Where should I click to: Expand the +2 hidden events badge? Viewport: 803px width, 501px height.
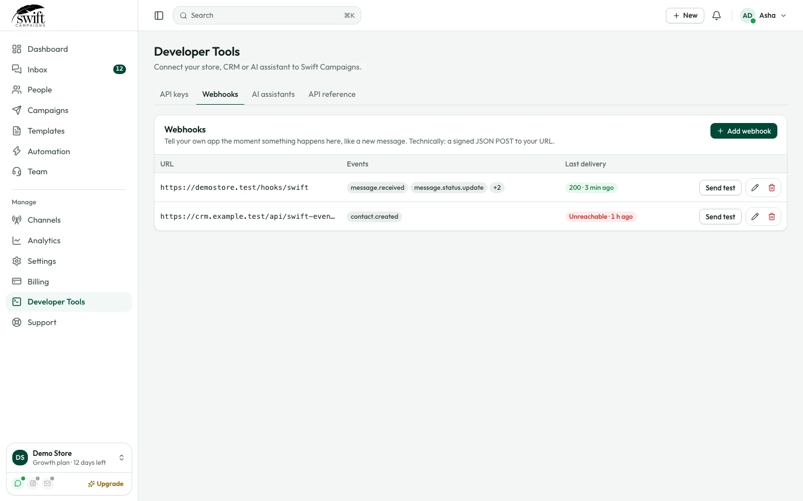pos(497,188)
